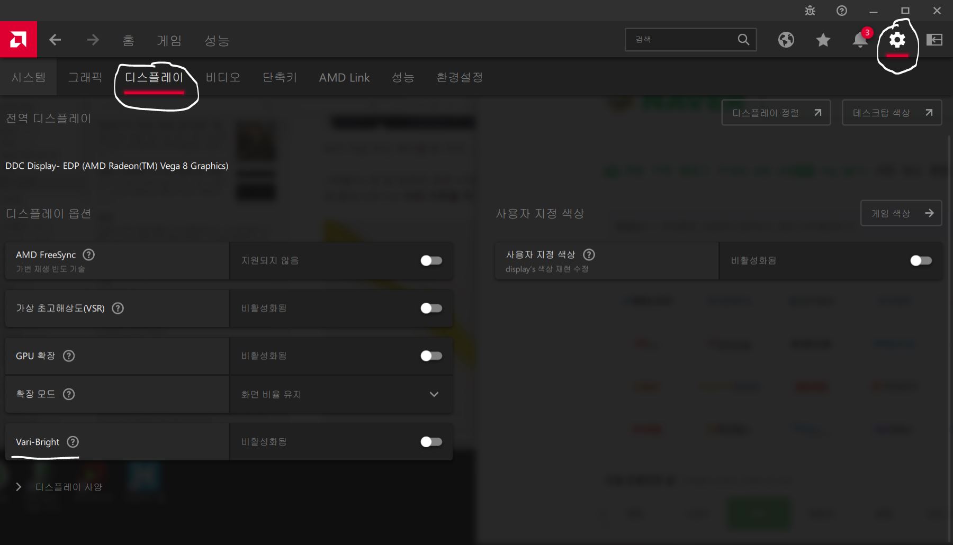Click the AMD logo icon

pos(18,39)
